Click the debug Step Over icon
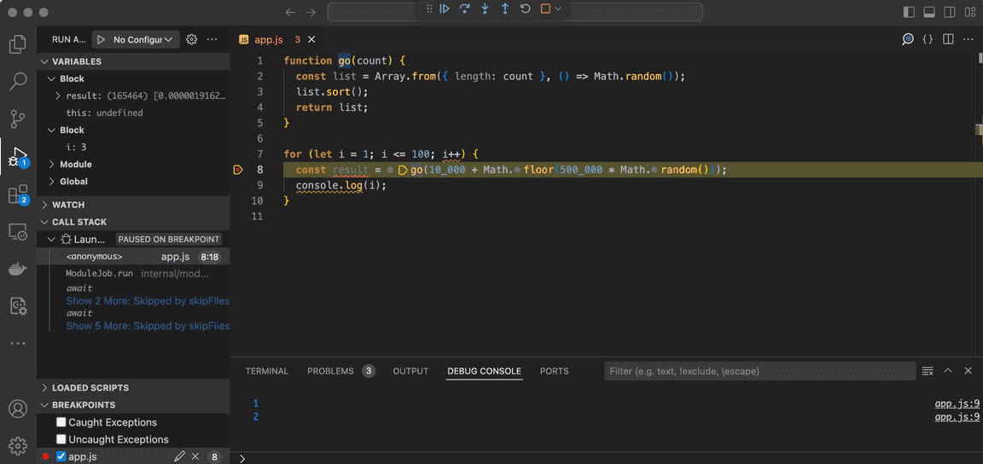Viewport: 983px width, 464px height. pyautogui.click(x=465, y=9)
